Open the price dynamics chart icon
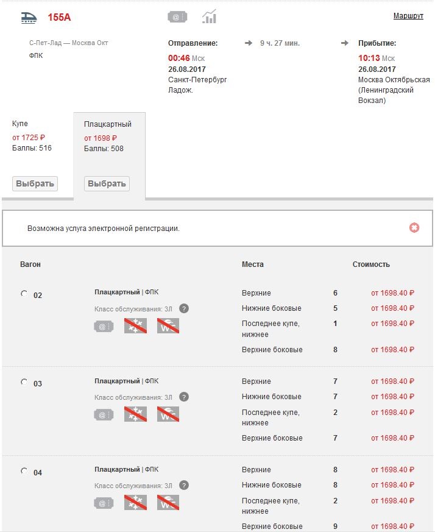This screenshot has height=532, width=435. tap(210, 17)
